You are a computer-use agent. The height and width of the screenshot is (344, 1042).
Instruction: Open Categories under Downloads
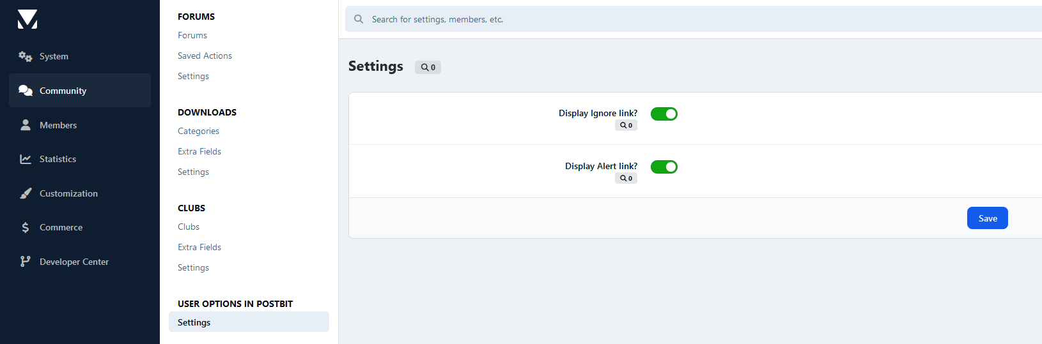tap(198, 131)
